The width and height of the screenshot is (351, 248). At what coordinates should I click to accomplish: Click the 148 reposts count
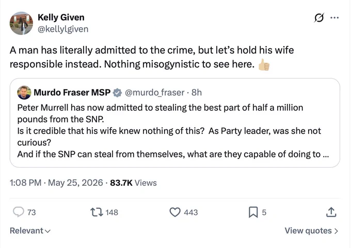click(111, 212)
